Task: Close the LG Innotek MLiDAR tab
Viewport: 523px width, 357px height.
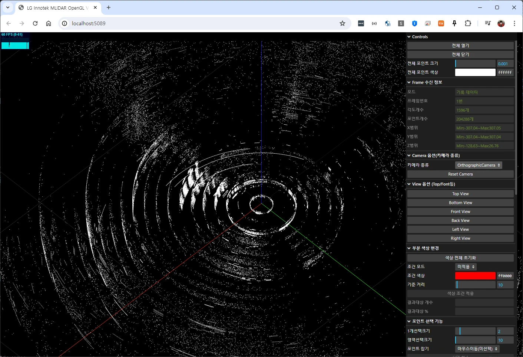Action: point(95,7)
